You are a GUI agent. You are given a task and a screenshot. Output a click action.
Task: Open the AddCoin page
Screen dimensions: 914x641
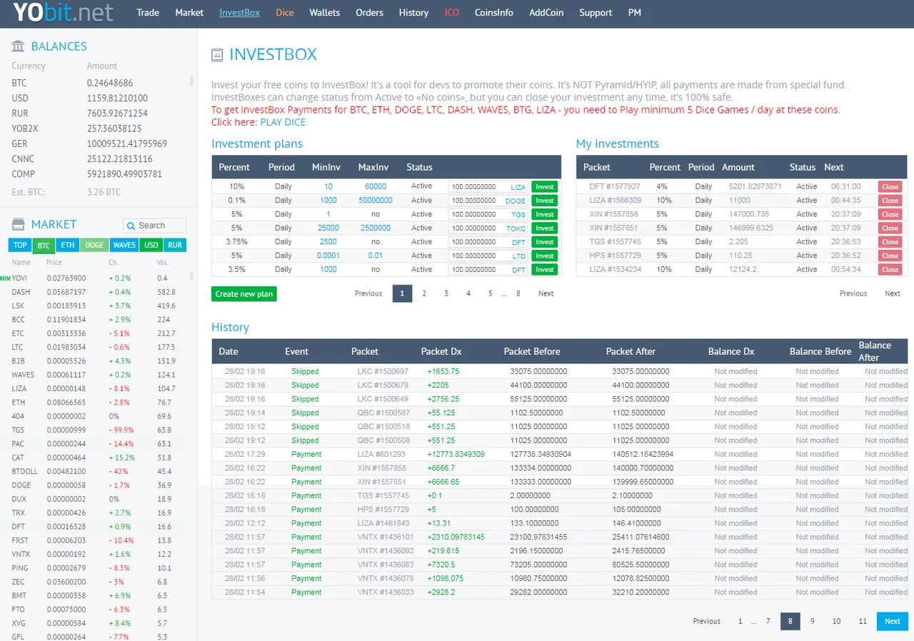click(546, 12)
